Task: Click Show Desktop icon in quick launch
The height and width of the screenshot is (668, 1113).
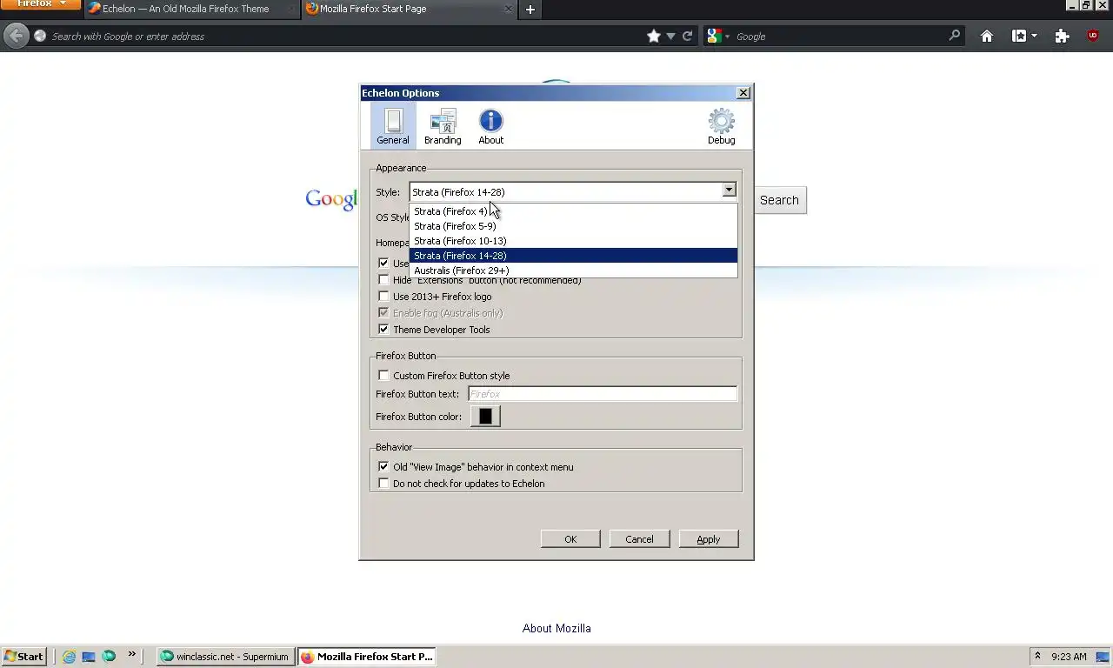Action: [89, 657]
